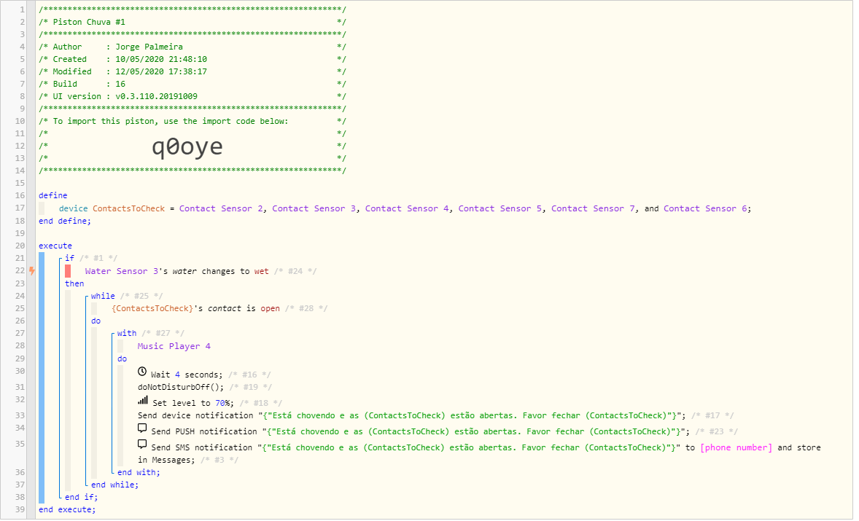Click the lightning bolt icon at line 22
This screenshot has height=521, width=859.
coord(32,271)
